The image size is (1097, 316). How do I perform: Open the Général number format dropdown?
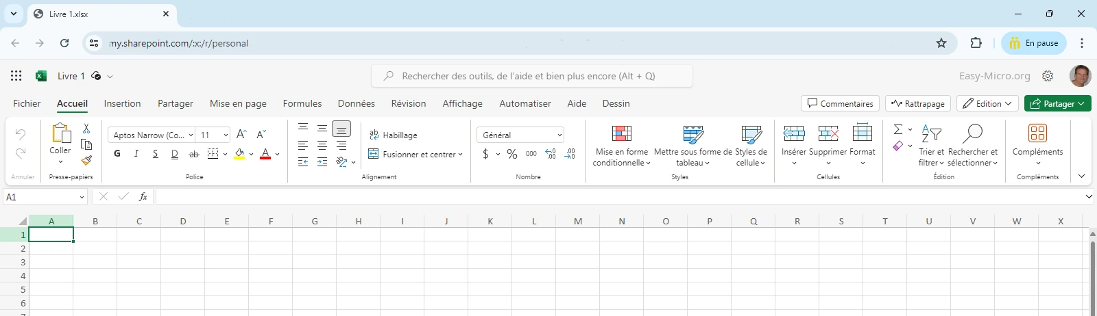520,135
